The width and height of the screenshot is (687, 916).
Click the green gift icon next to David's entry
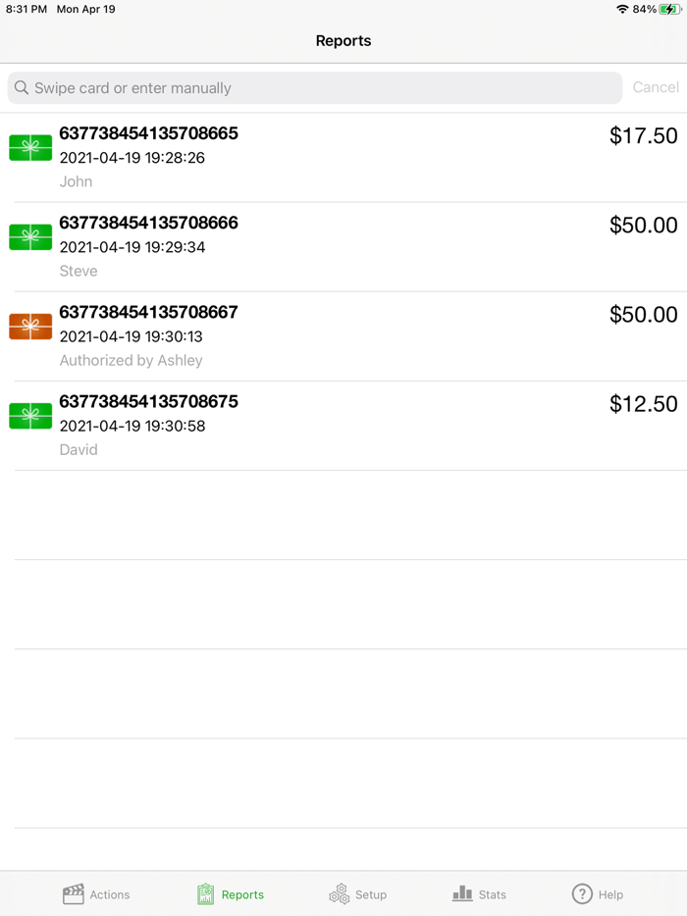point(29,416)
